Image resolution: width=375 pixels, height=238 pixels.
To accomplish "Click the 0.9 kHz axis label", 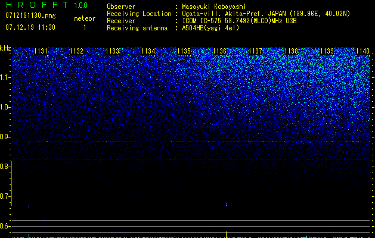I will tap(5, 137).
